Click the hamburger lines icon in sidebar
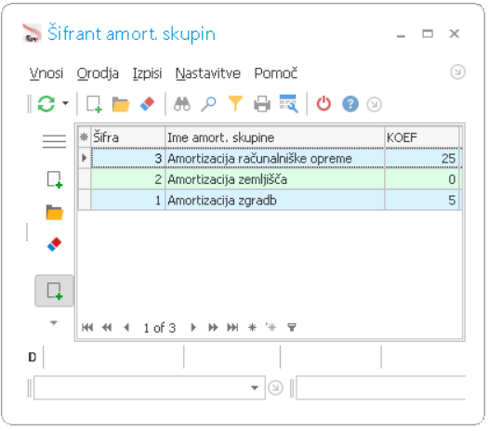This screenshot has height=431, width=488. point(54,141)
